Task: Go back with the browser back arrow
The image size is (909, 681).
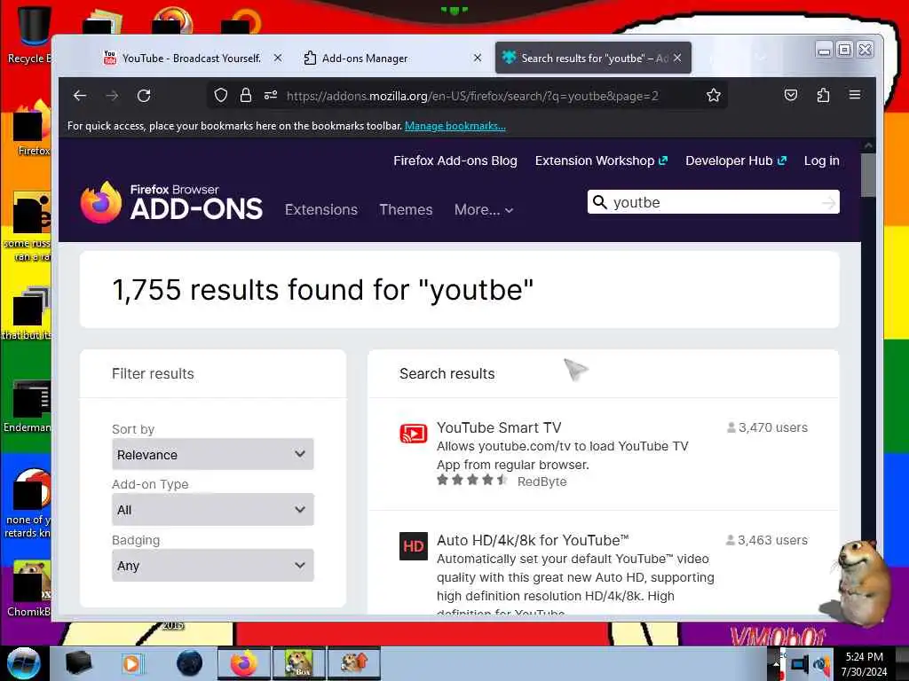Action: pos(80,96)
